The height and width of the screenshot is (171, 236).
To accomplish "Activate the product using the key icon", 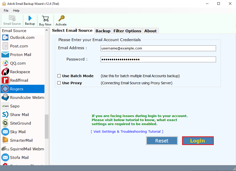I will [61, 20].
